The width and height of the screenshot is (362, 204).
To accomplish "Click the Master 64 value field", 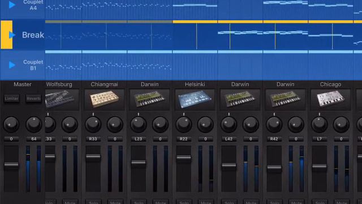I will click(34, 139).
